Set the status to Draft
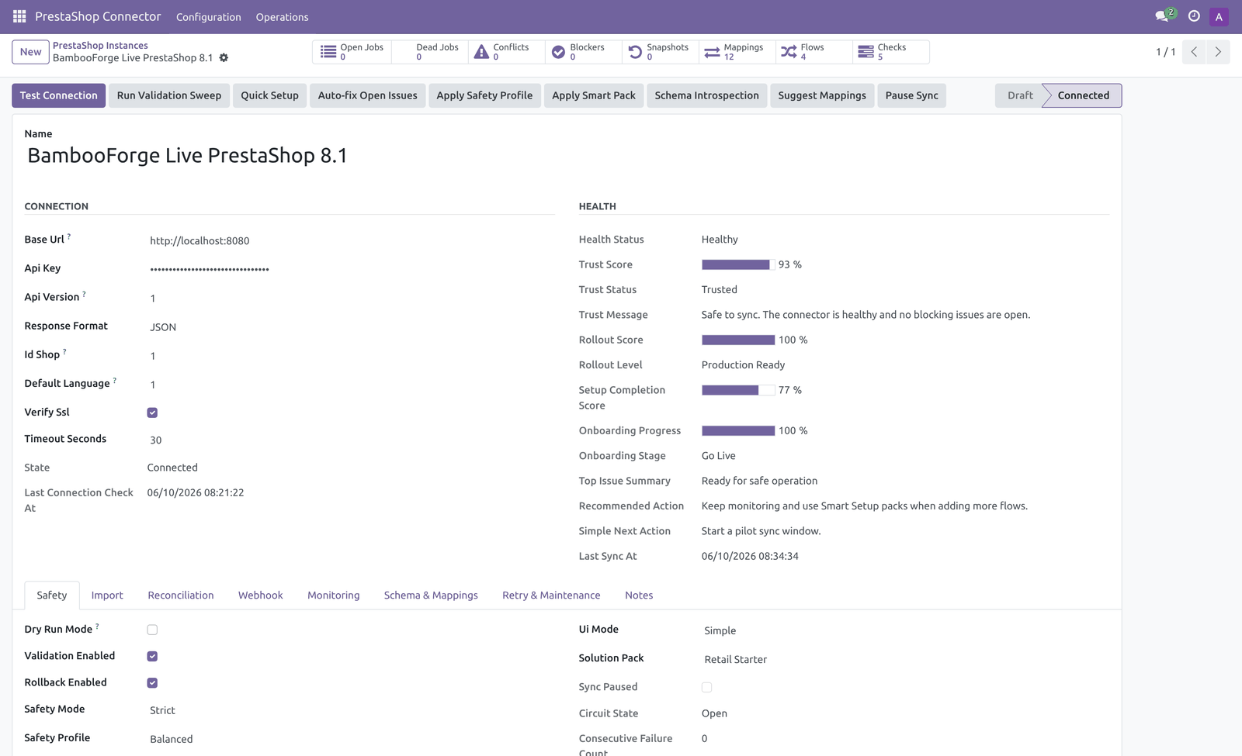The width and height of the screenshot is (1242, 756). pos(1020,95)
